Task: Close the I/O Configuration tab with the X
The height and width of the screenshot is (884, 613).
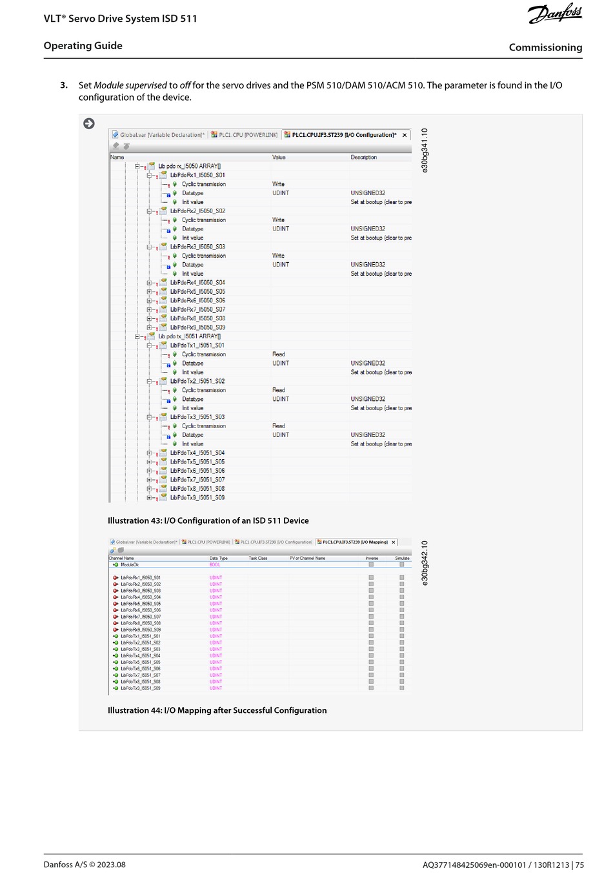Action: (x=405, y=135)
